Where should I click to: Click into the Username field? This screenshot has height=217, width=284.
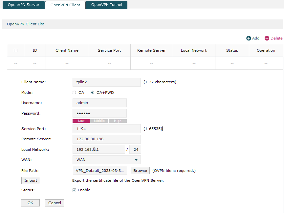(x=99, y=103)
